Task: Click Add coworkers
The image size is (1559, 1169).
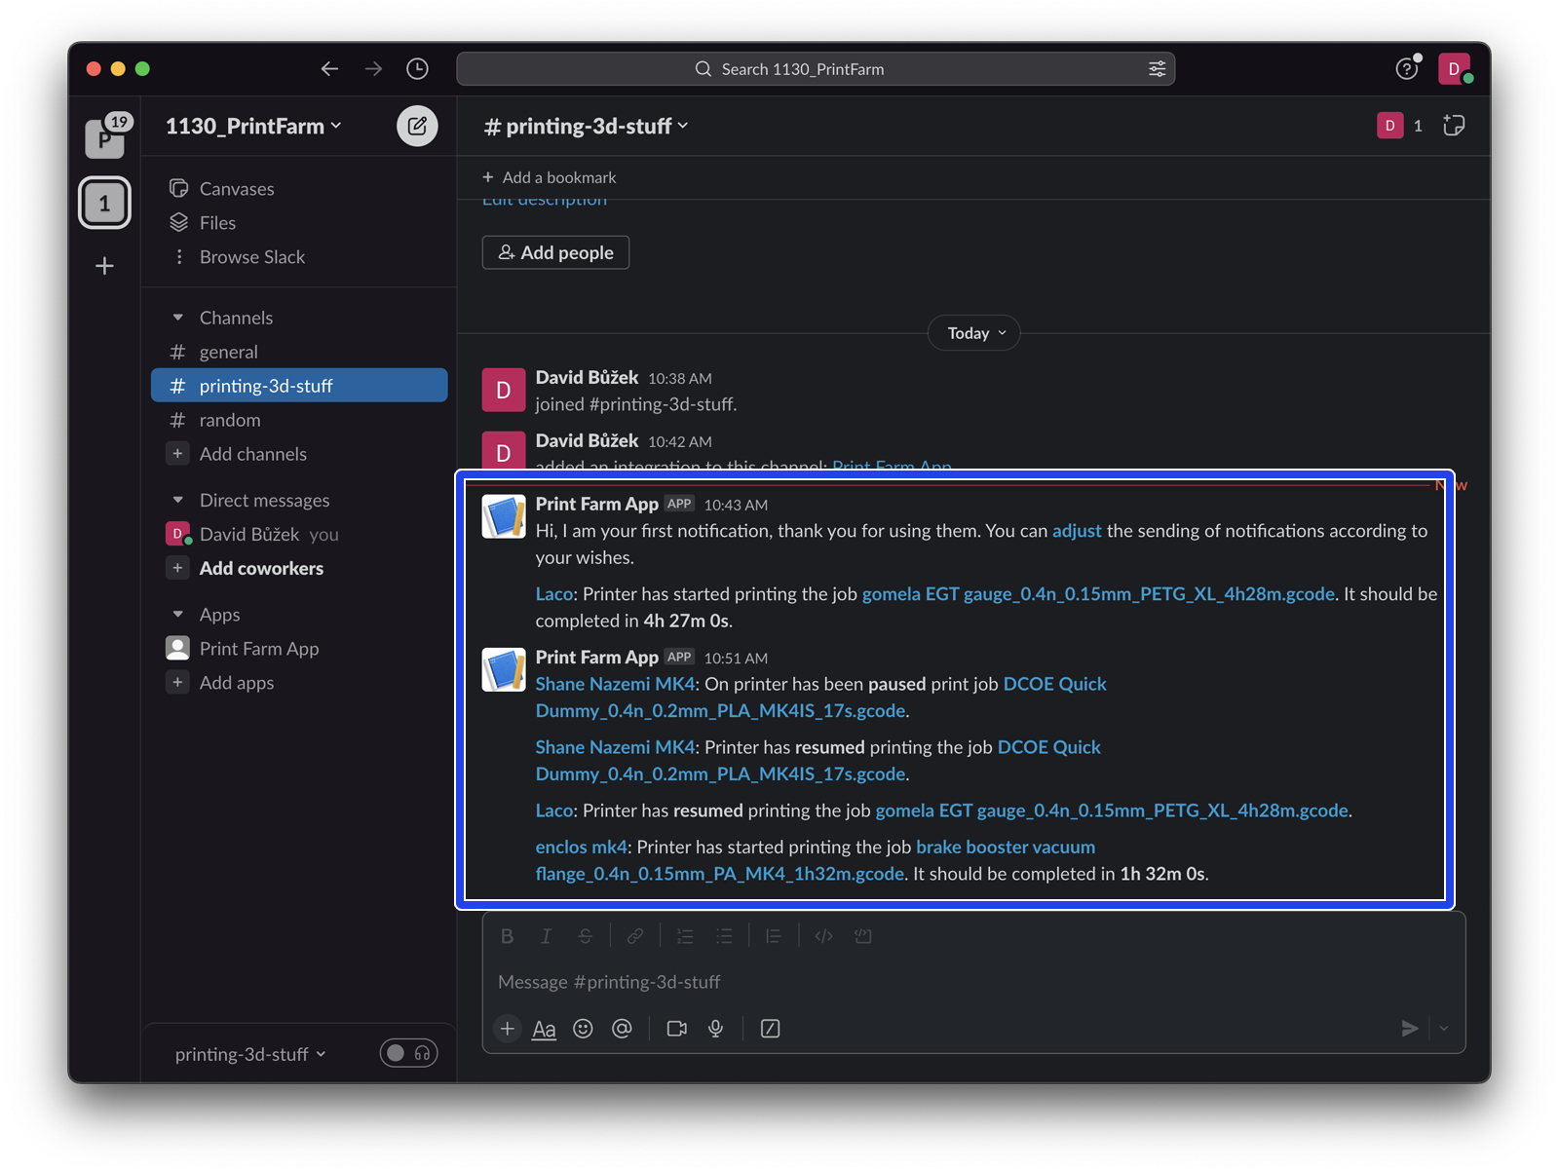Action: [299, 568]
